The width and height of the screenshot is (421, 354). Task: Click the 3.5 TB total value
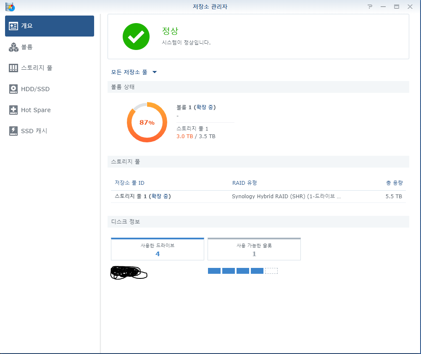click(x=207, y=136)
